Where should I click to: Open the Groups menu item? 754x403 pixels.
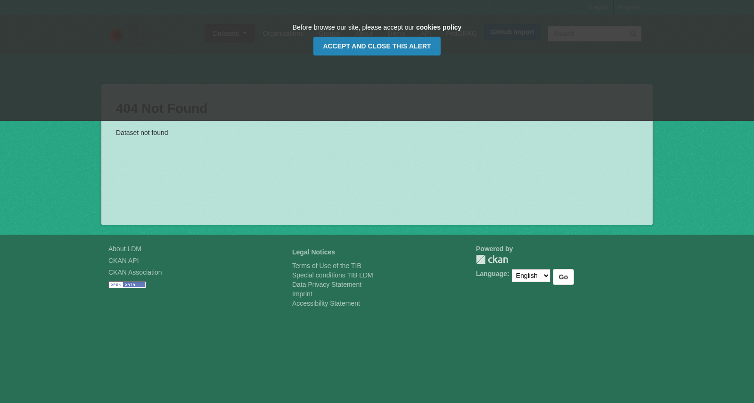point(329,33)
